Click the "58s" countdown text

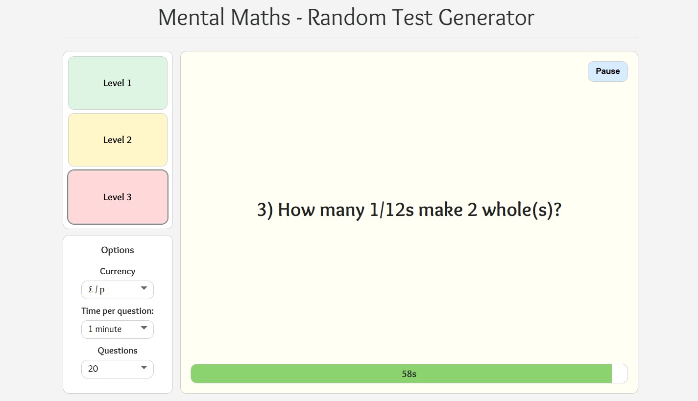click(409, 374)
